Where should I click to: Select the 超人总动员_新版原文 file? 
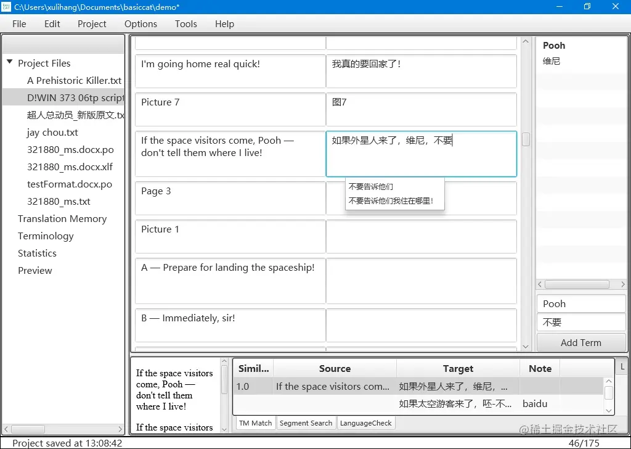pyautogui.click(x=75, y=115)
